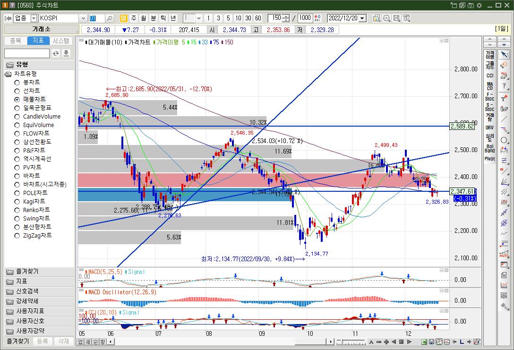Click the 30 minute interval button

coord(248,18)
